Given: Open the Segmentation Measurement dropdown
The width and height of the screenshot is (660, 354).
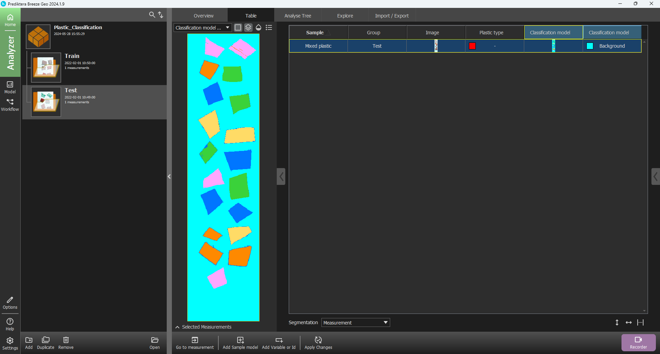Looking at the screenshot, I should (355, 322).
